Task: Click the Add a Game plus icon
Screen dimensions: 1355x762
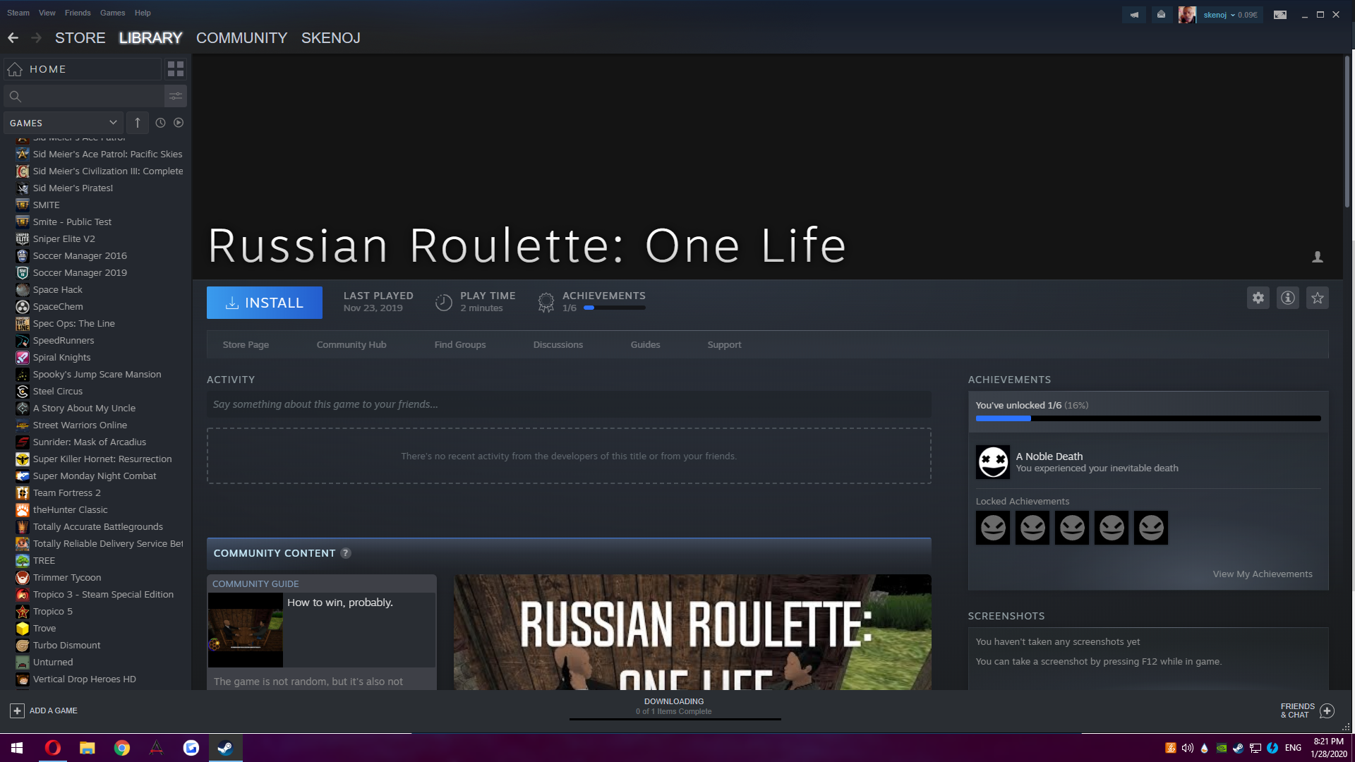Action: [x=18, y=710]
